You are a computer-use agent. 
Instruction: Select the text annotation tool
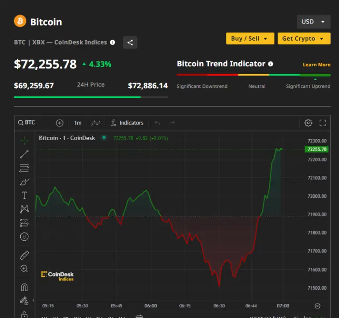click(x=24, y=195)
